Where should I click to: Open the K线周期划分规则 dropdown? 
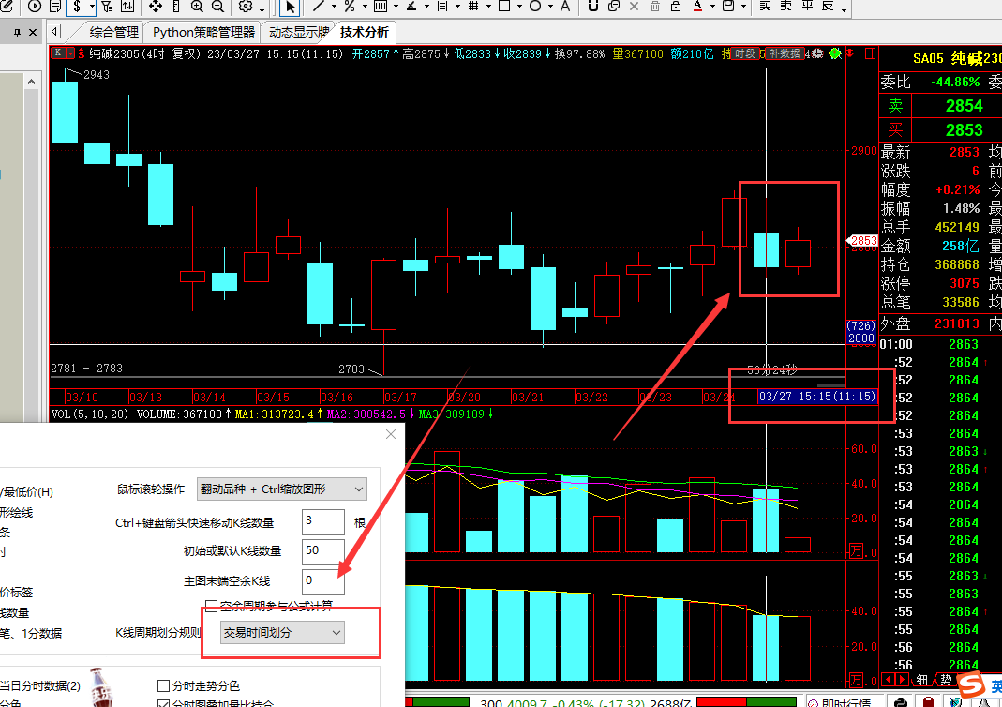click(282, 632)
